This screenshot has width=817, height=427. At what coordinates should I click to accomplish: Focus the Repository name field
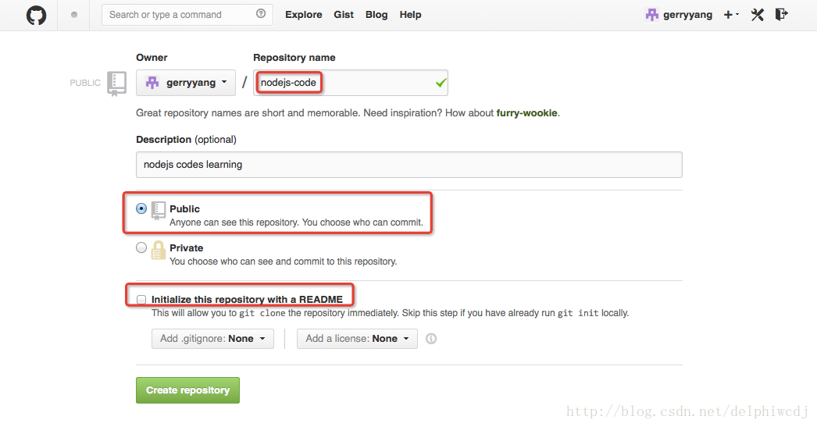[351, 83]
